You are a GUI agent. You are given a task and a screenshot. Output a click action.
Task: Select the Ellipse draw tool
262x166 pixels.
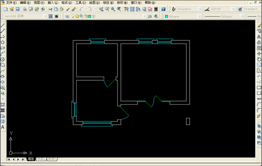coord(3,76)
